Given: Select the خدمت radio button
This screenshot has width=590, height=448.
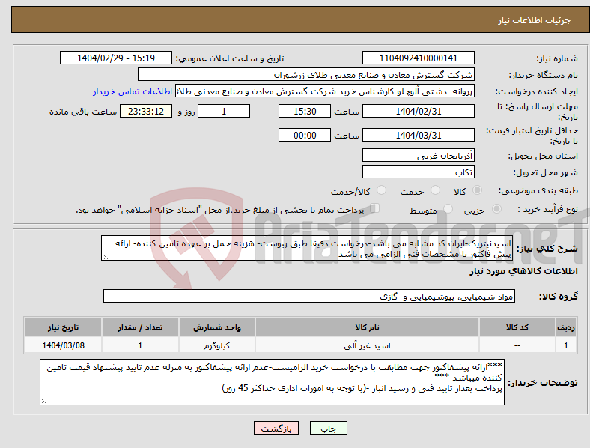Looking at the screenshot, I should (x=435, y=190).
